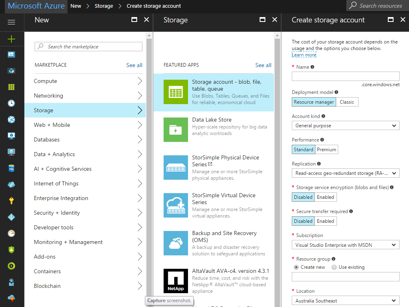Open the green grid icon in sidebar

click(x=11, y=87)
